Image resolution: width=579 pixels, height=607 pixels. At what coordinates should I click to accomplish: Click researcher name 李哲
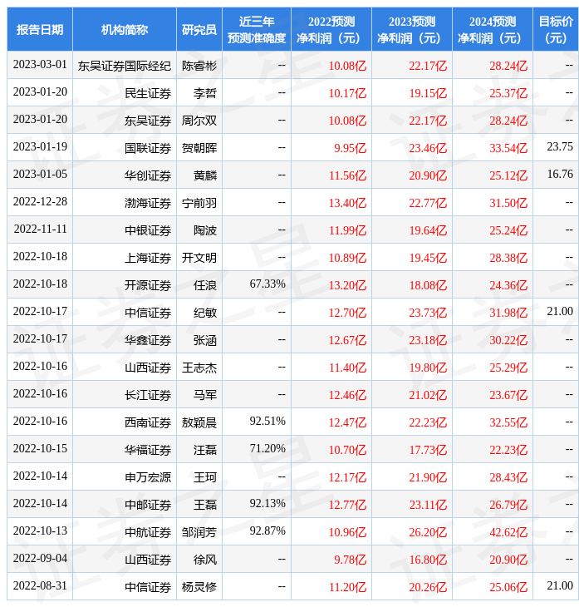[205, 93]
